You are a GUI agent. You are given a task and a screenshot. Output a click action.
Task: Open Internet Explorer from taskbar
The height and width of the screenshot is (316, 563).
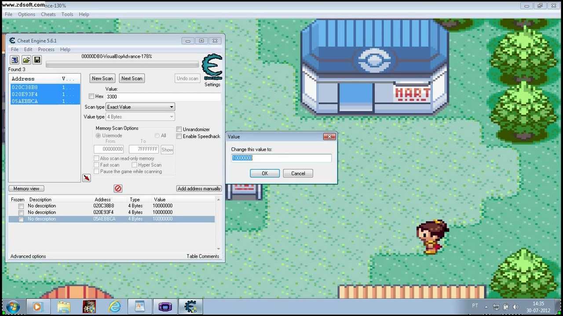coord(114,306)
